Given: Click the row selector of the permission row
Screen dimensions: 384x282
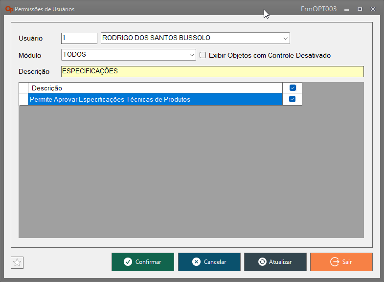Looking at the screenshot, I should pyautogui.click(x=23, y=100).
